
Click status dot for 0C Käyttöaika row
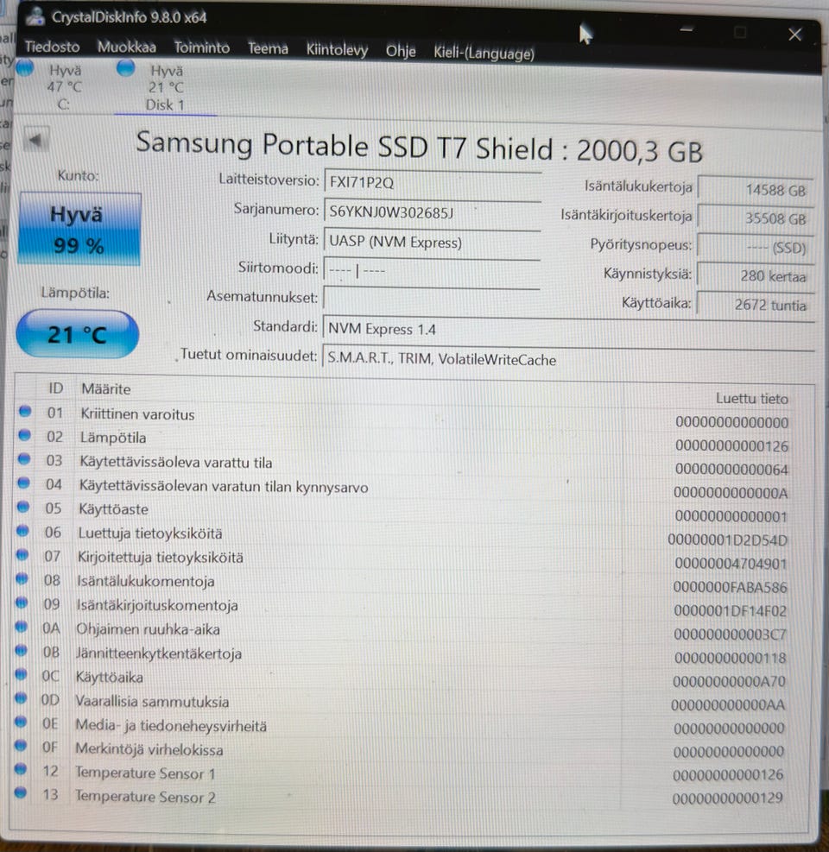pos(22,674)
